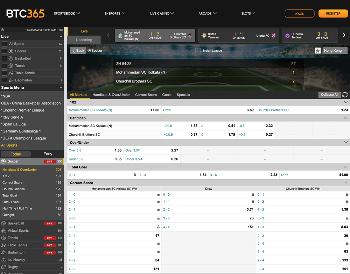Collapse the Live section chevron
The height and width of the screenshot is (274, 350).
click(x=61, y=37)
